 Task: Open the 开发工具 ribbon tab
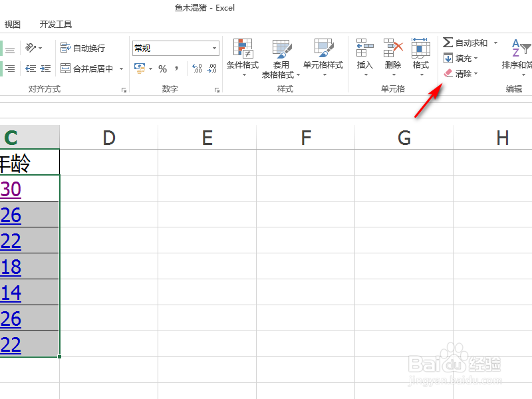coord(56,24)
